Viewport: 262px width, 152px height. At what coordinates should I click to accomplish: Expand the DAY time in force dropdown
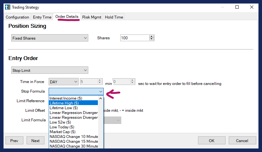63,82
